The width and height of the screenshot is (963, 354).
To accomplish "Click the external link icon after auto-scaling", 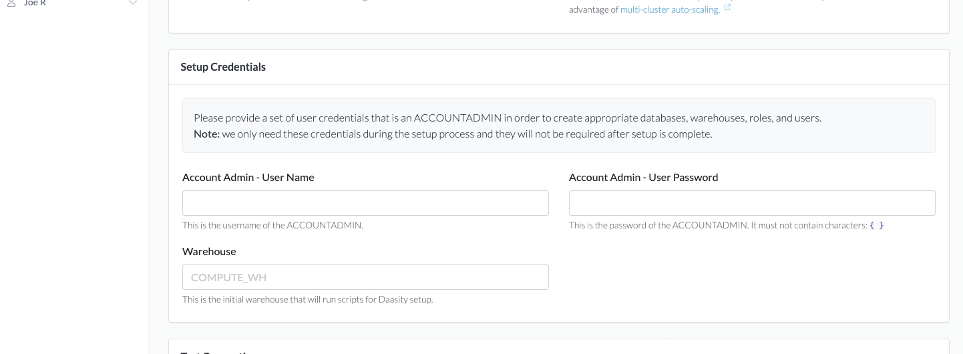I will coord(727,8).
